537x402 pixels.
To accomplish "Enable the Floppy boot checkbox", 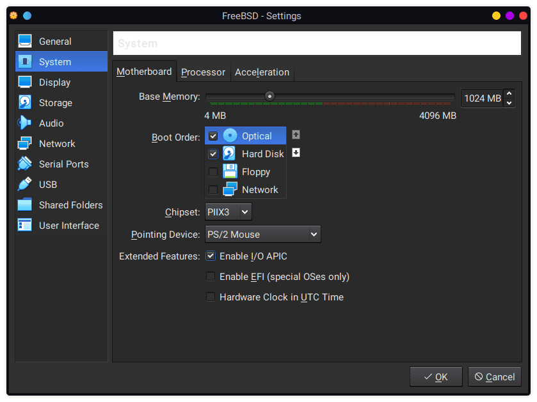I will pyautogui.click(x=213, y=172).
